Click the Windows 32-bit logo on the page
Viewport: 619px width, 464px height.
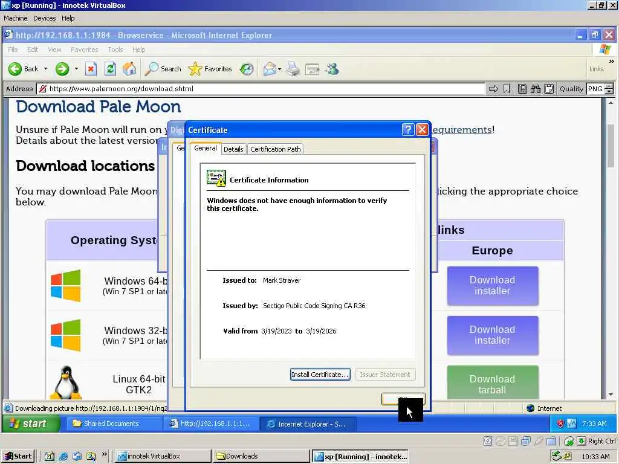tap(65, 335)
